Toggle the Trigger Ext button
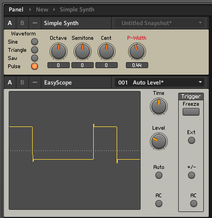Viewport: 212px width, 218px height. click(191, 141)
